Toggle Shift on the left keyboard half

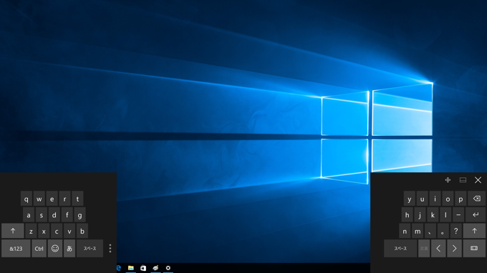click(x=13, y=231)
